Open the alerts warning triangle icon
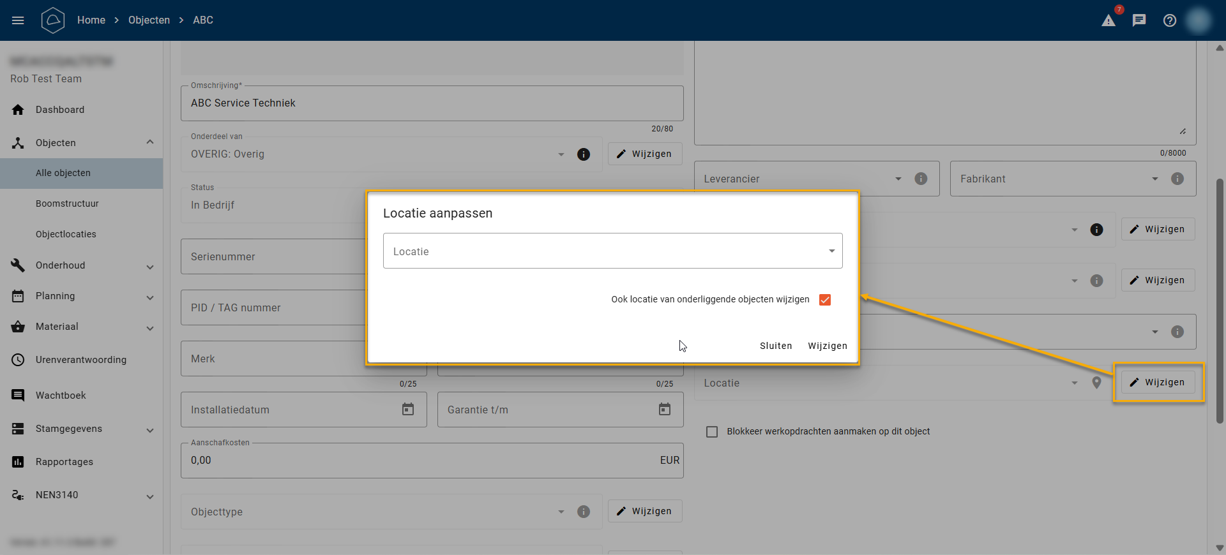This screenshot has height=555, width=1226. (x=1109, y=20)
